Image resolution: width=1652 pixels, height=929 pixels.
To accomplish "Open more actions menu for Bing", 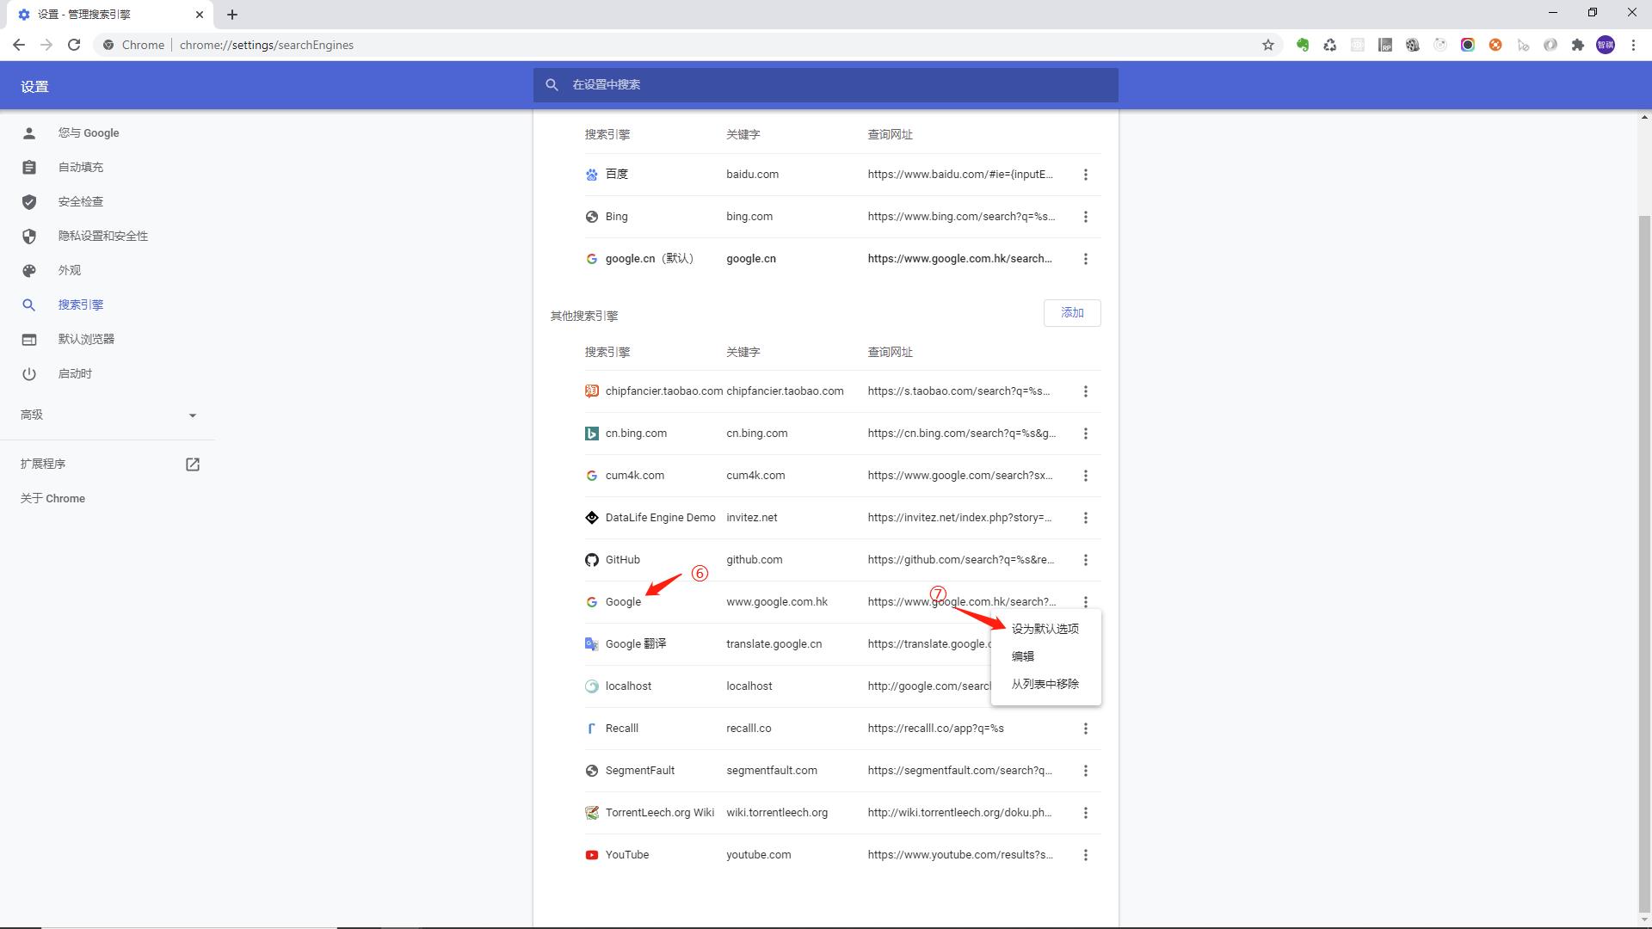I will (x=1085, y=217).
